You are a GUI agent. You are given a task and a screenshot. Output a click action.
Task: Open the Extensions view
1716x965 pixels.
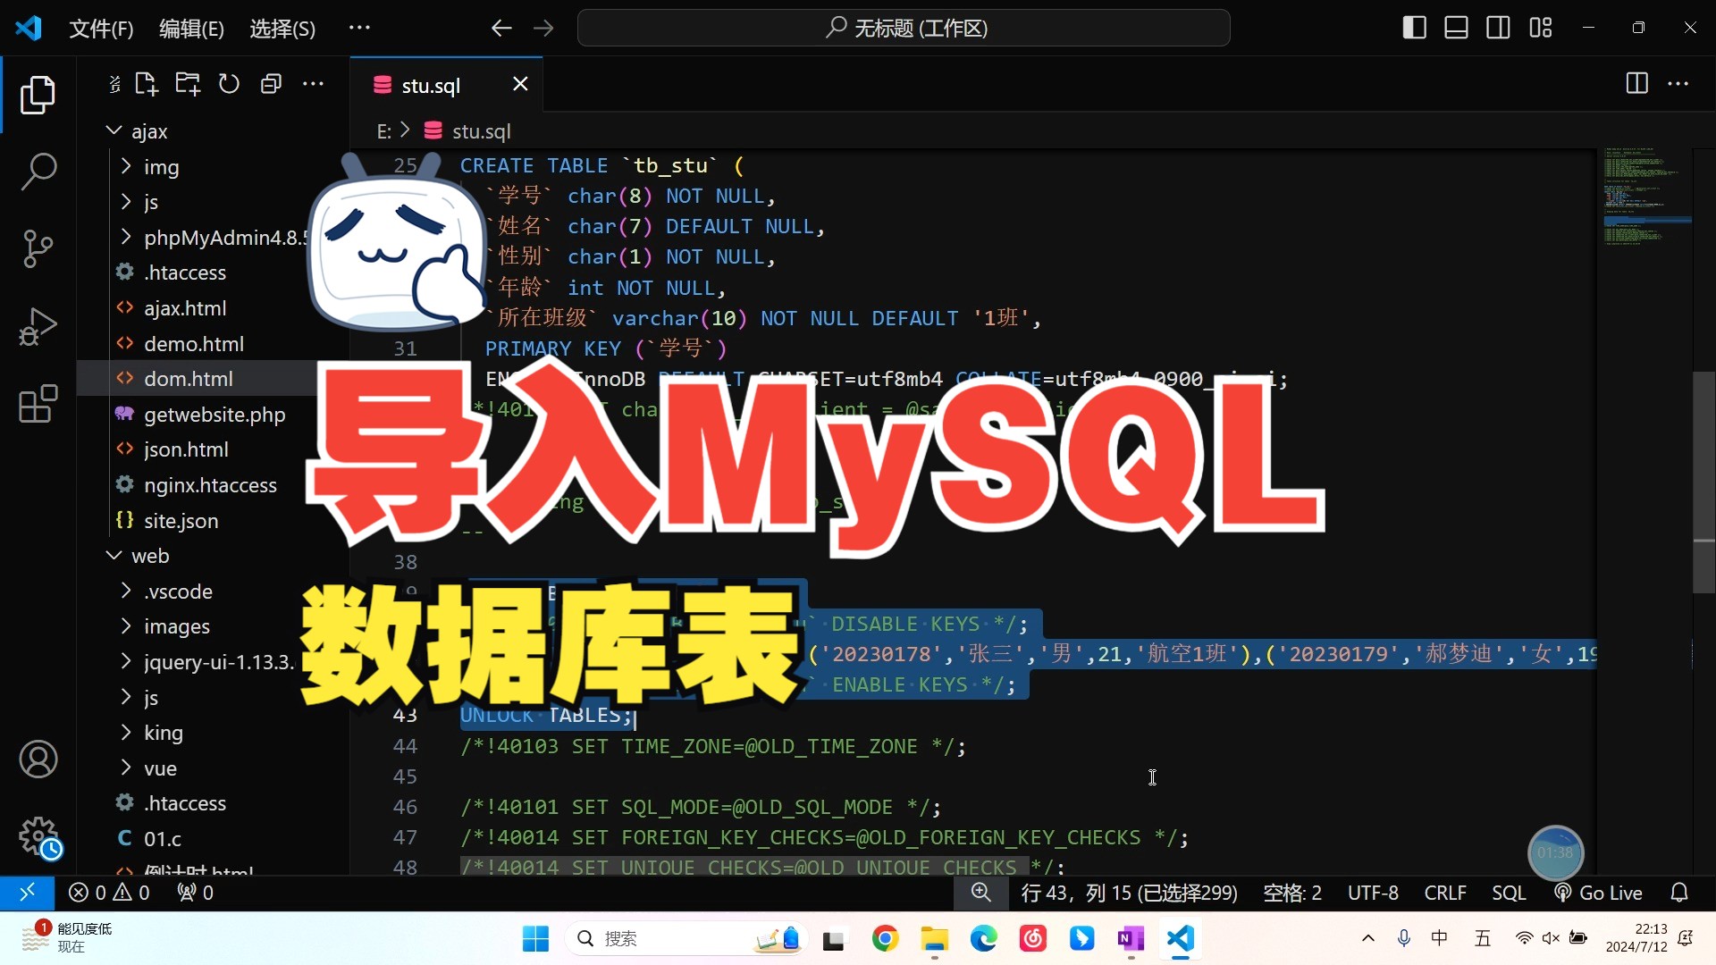point(38,405)
